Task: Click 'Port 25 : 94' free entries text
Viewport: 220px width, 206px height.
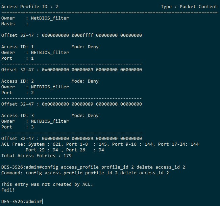Action: coord(42,150)
